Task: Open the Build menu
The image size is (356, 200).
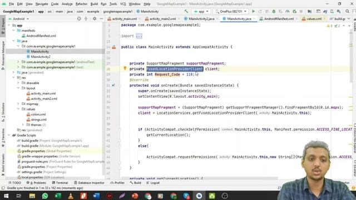Action: pyautogui.click(x=94, y=4)
